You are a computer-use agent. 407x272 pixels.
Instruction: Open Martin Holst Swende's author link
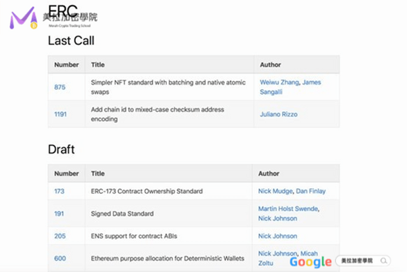tap(287, 208)
